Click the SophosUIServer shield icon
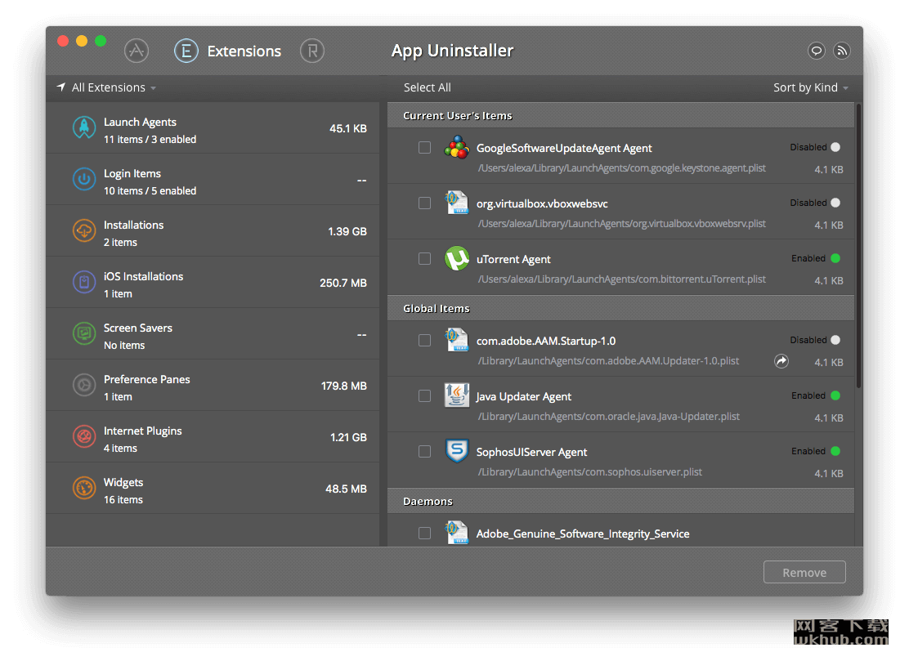Screen dimensions: 909x661 click(x=457, y=451)
